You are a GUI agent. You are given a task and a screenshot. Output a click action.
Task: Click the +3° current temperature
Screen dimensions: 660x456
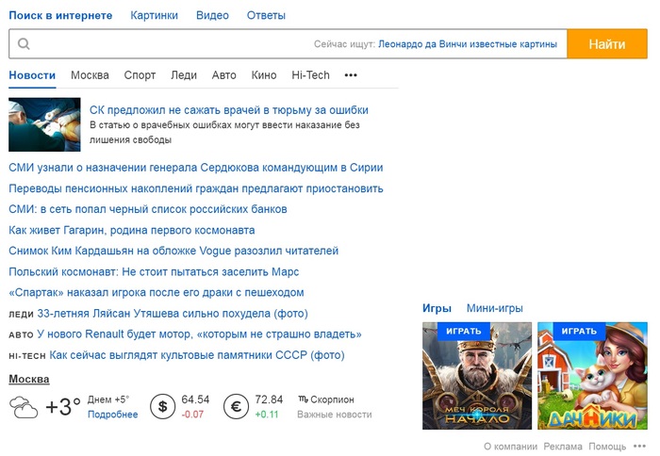pyautogui.click(x=63, y=407)
